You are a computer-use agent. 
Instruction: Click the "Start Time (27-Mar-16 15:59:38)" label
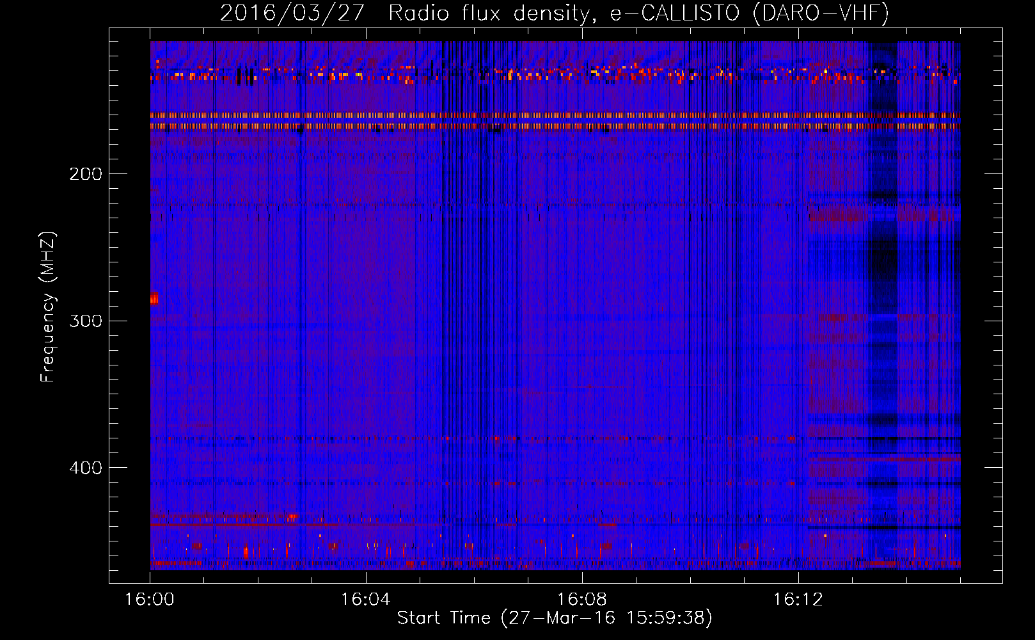(x=555, y=618)
